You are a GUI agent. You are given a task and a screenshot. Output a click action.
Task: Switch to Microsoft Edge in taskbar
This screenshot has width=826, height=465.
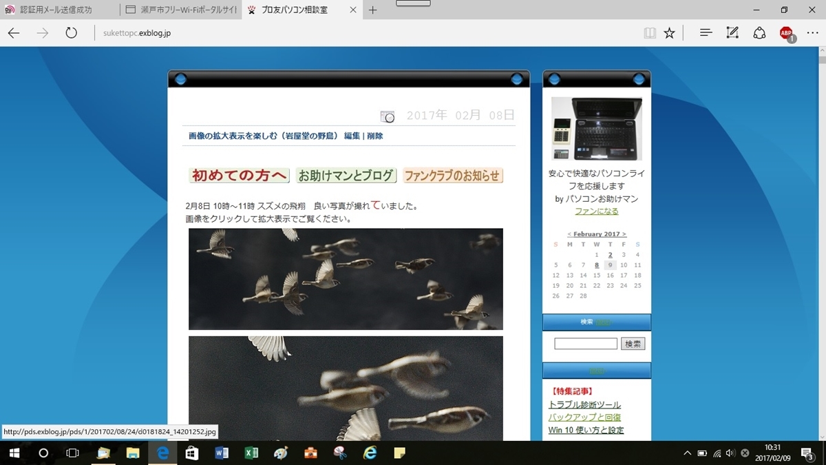pos(162,453)
